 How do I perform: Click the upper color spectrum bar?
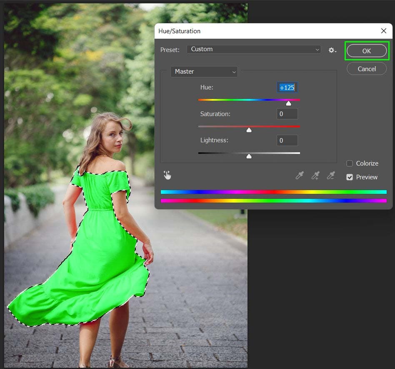point(274,192)
